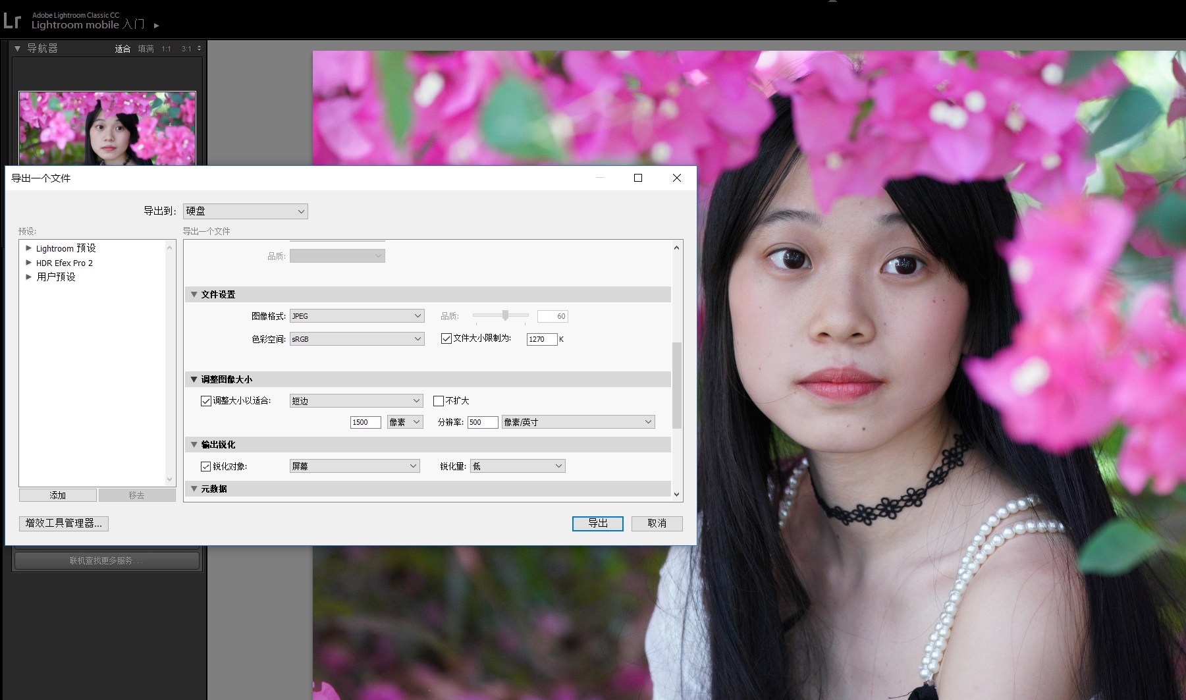
Task: Click the 添加 preset button
Action: [58, 495]
